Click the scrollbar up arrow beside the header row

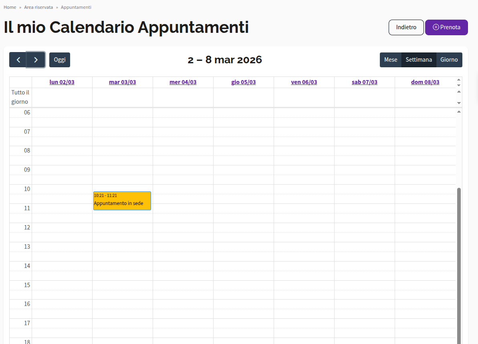tap(459, 80)
